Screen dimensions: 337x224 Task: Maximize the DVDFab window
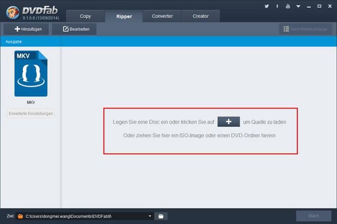point(319,6)
